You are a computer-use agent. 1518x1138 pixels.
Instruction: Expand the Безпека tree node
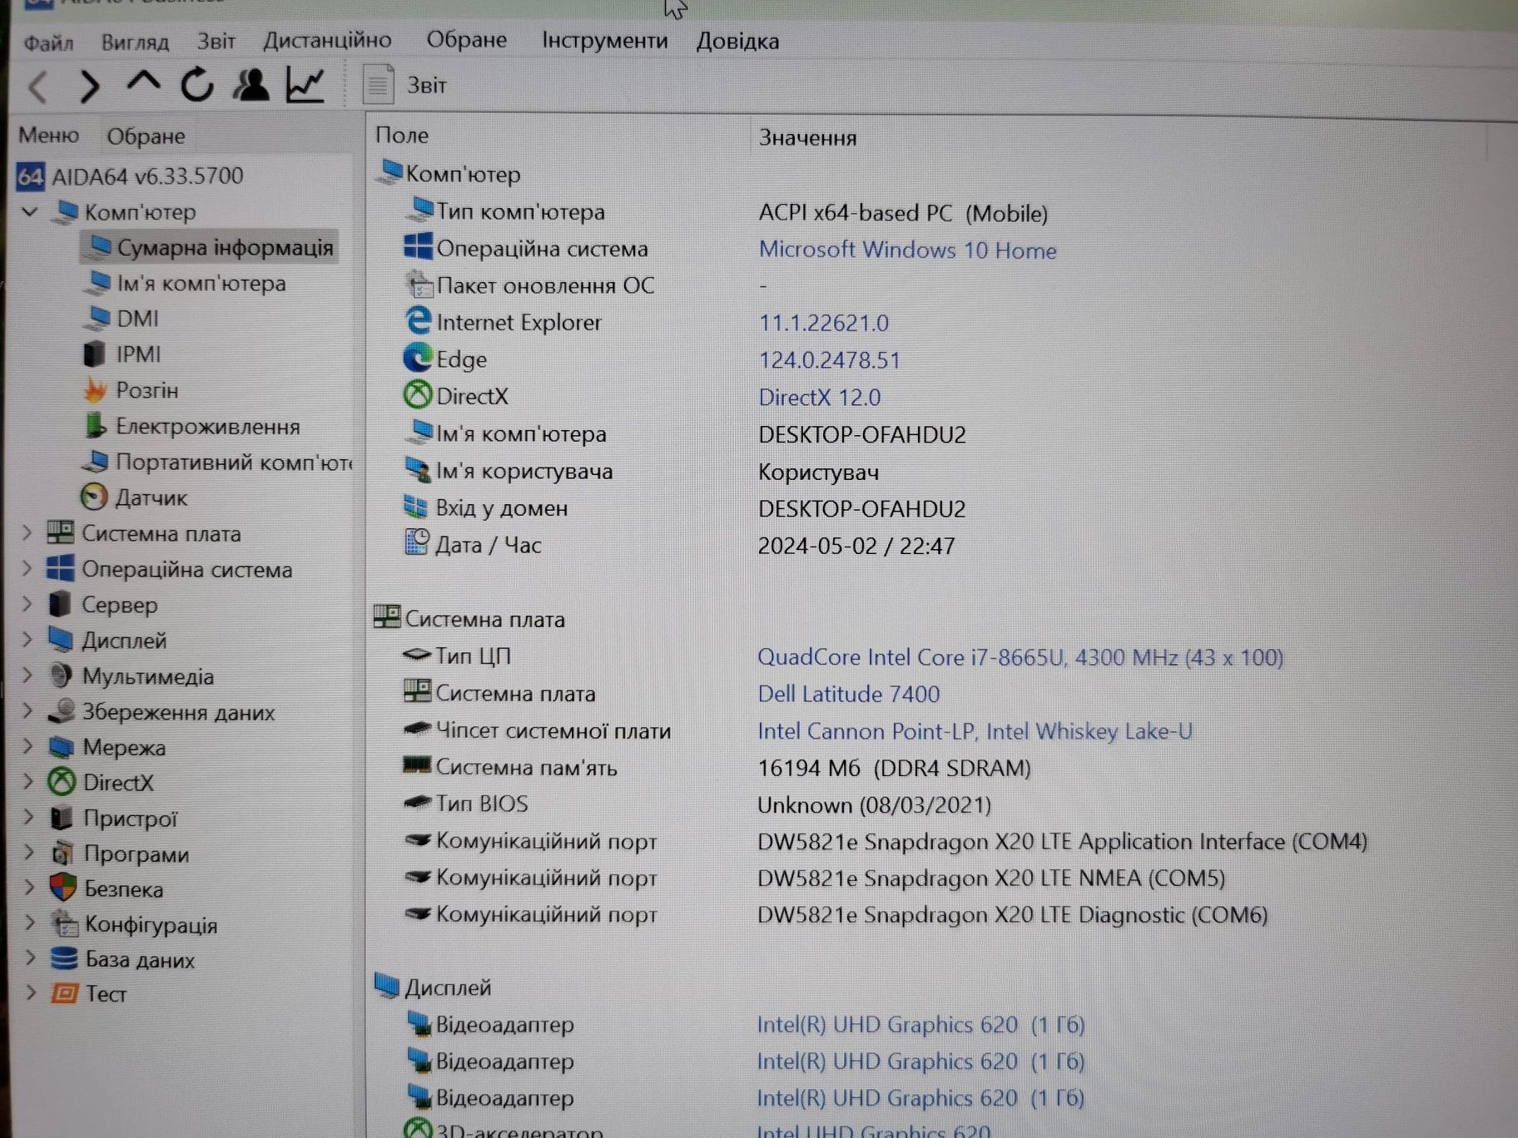(29, 888)
